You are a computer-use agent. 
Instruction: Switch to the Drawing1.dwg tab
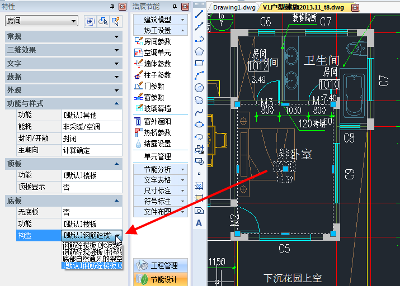(234, 7)
